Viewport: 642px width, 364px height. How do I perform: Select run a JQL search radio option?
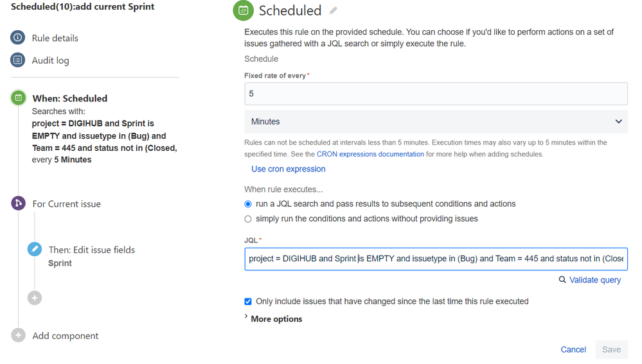(248, 204)
